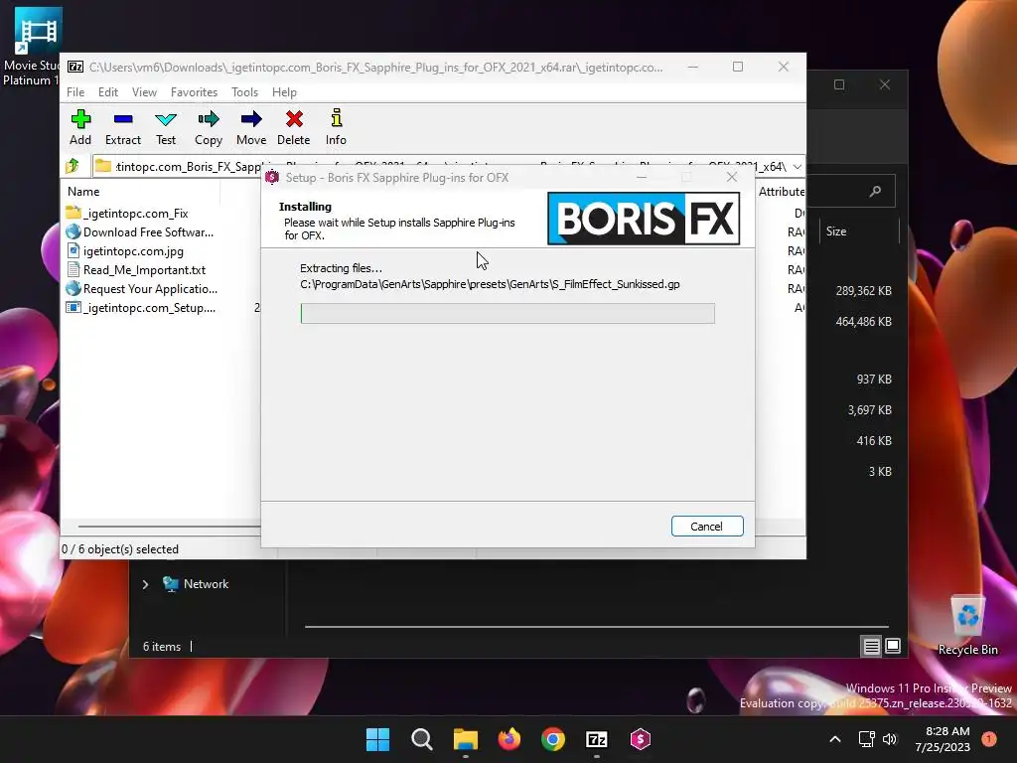Click the 7-Zip horizontal scrollbar
The width and height of the screenshot is (1017, 763).
(x=169, y=527)
